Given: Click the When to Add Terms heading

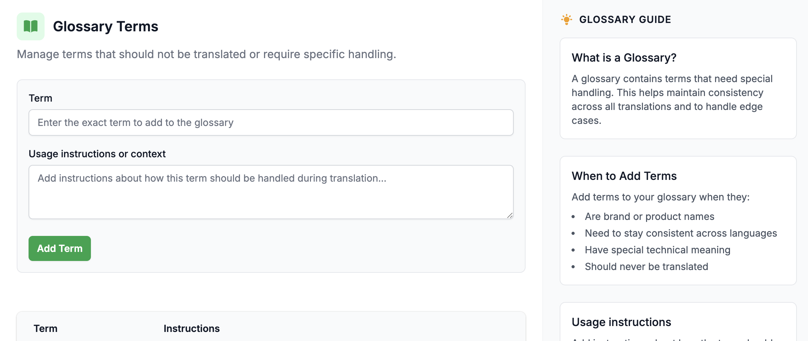Looking at the screenshot, I should [624, 176].
